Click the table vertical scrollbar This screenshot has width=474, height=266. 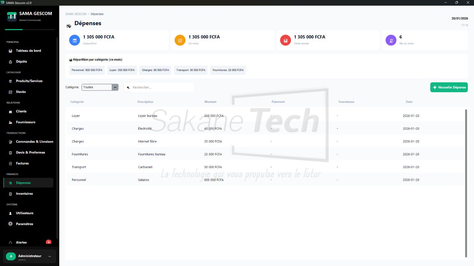click(x=466, y=183)
